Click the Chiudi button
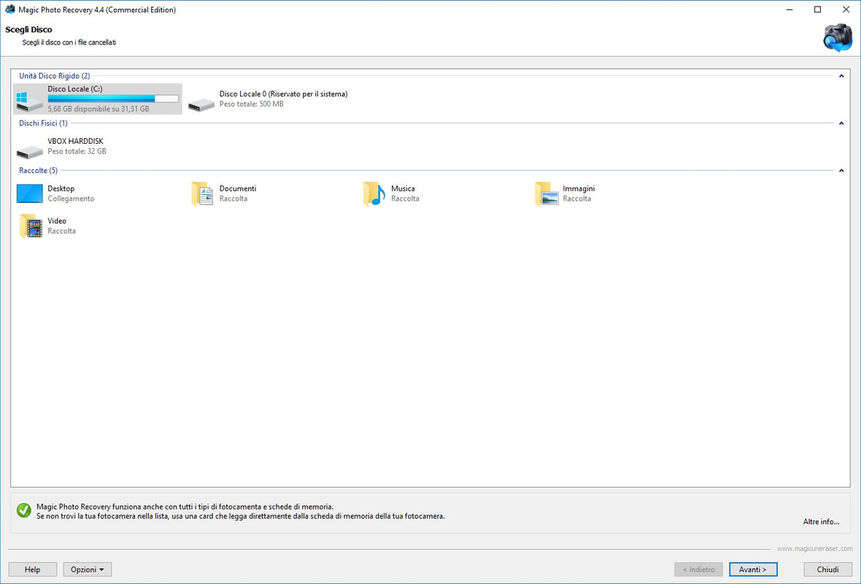Viewport: 861px width, 584px height. pyautogui.click(x=827, y=569)
